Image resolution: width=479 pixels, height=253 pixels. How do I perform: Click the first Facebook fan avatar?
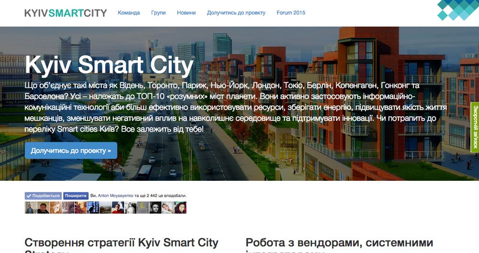click(31, 208)
